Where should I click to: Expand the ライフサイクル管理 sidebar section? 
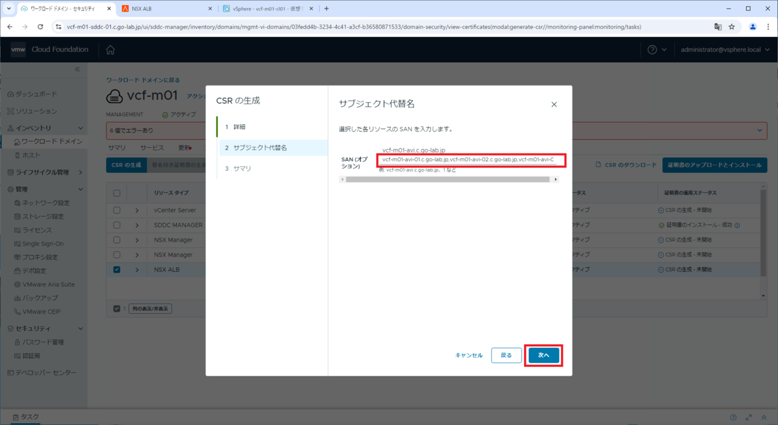(x=80, y=172)
